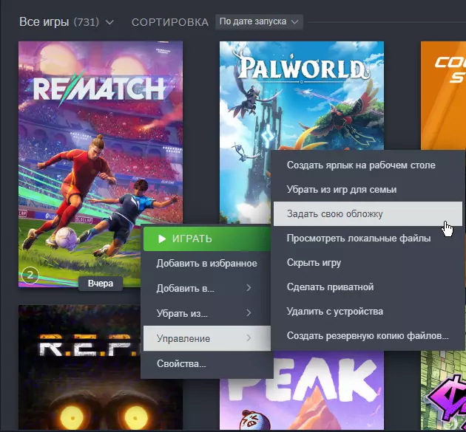
Task: Click the green ИГРАТЬ play button
Action: [207, 239]
